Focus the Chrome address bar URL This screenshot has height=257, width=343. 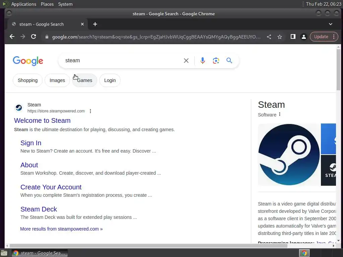pos(156,37)
